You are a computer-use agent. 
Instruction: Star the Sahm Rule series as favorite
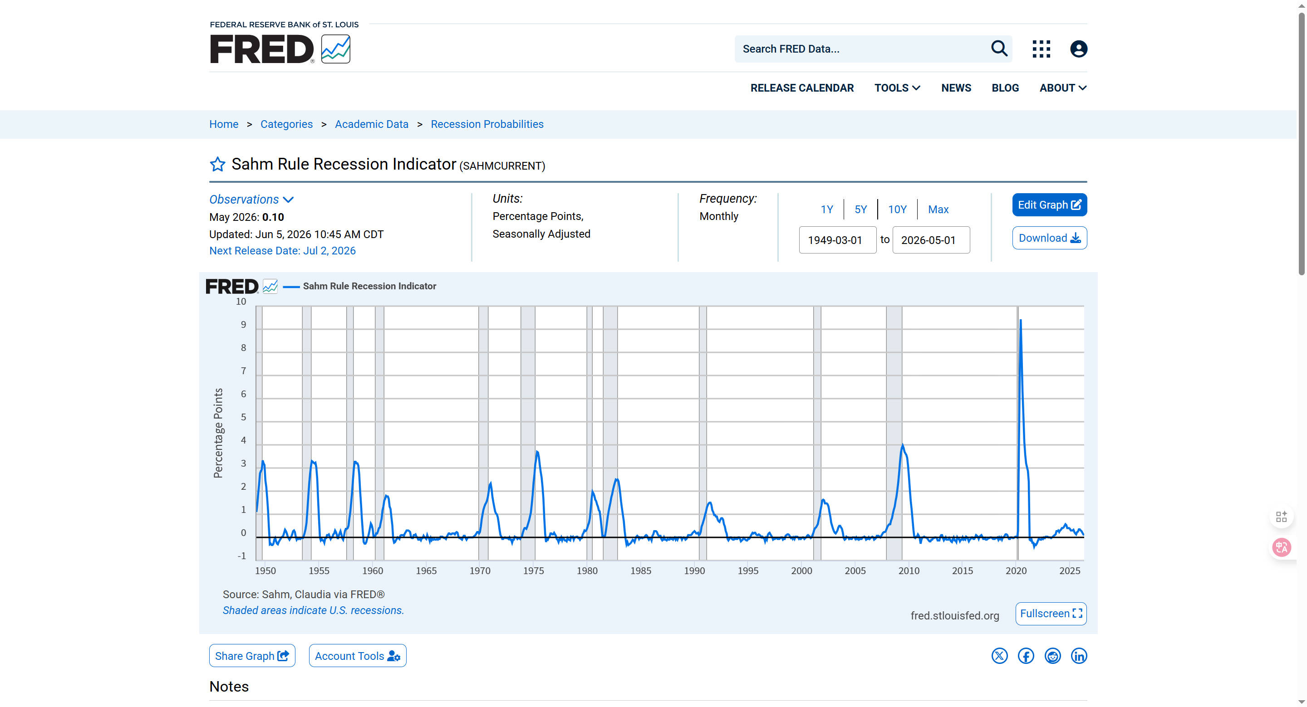[217, 164]
